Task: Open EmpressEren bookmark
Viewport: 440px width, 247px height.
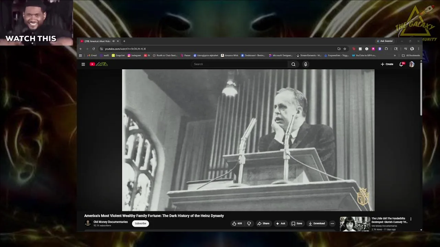Action: [x=337, y=55]
